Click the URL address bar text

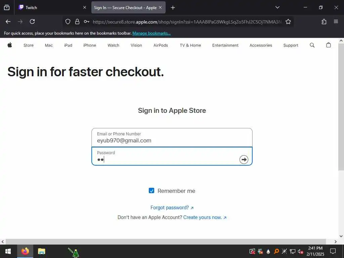click(187, 22)
